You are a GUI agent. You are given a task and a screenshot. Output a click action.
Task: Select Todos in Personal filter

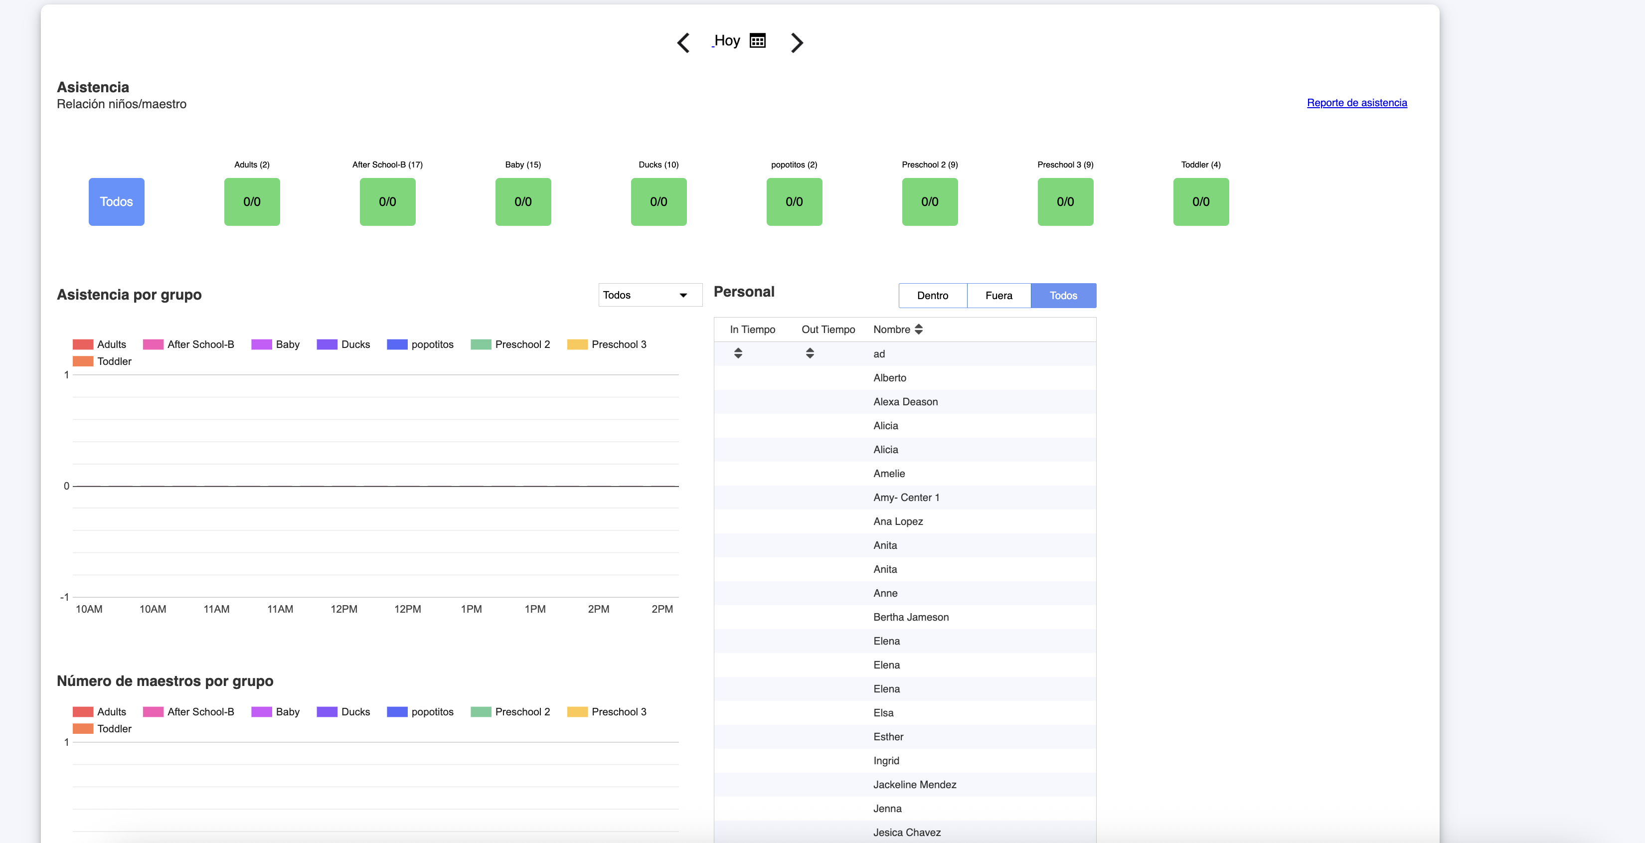click(1063, 296)
